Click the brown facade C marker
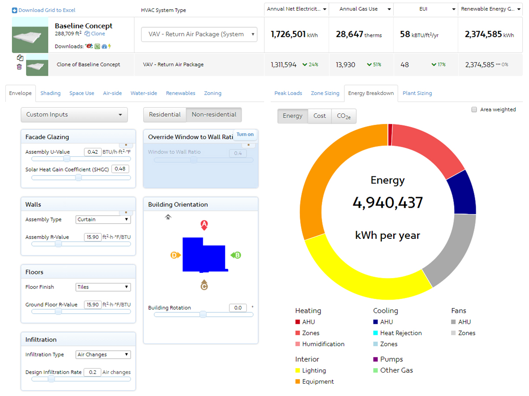Viewport: 529px width, 396px height. [x=204, y=285]
